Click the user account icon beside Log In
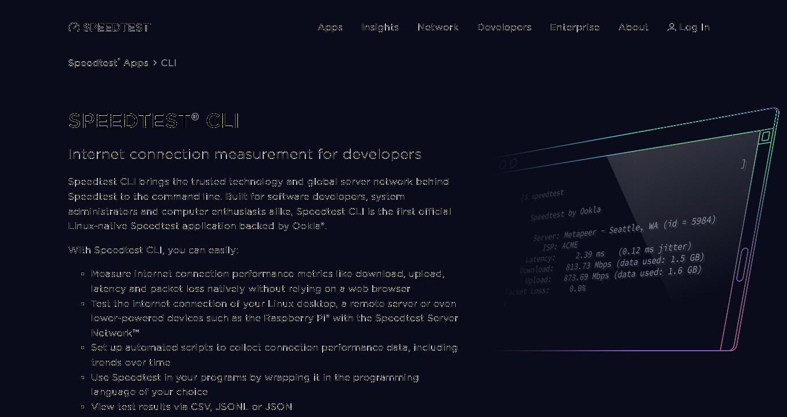Viewport: 787px width, 417px height. click(671, 27)
